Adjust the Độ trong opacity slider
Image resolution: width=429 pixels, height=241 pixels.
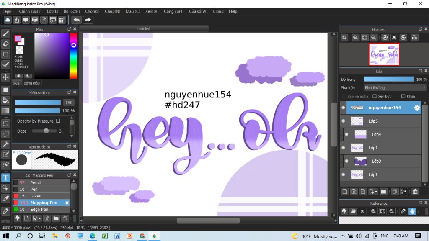[388, 79]
